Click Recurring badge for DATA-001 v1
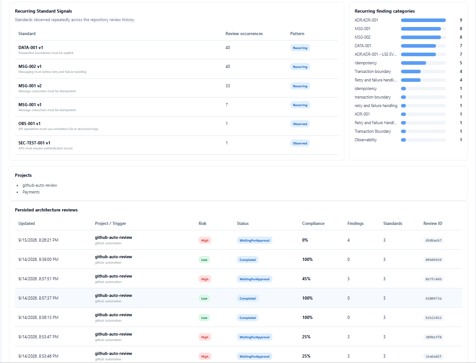Image resolution: width=476 pixels, height=363 pixels. [x=300, y=48]
